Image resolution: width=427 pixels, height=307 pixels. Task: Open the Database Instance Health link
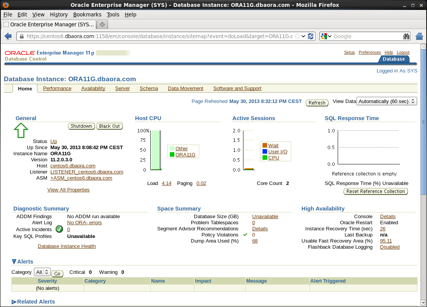67,246
